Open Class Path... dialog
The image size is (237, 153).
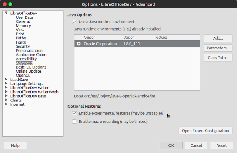(x=218, y=58)
